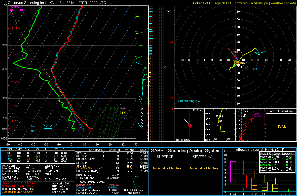Image resolution: width=297 pixels, height=196 pixels.
Task: Click the DN=11/10 hodograph label
Action: (242, 67)
